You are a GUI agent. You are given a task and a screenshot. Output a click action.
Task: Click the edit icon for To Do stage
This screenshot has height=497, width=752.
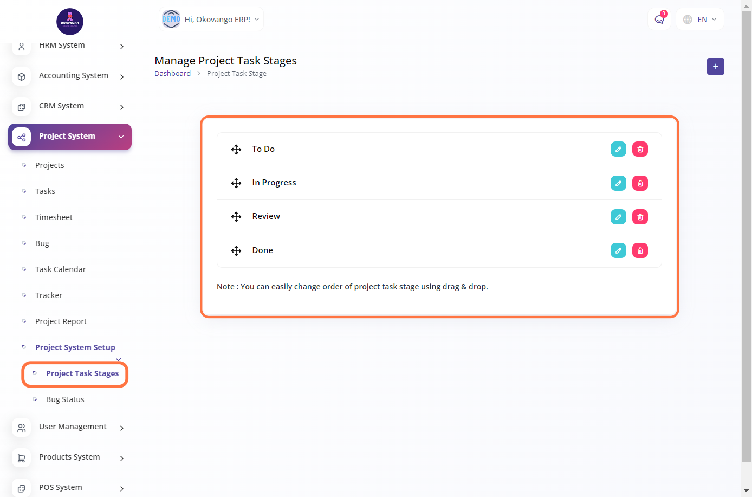pos(618,149)
